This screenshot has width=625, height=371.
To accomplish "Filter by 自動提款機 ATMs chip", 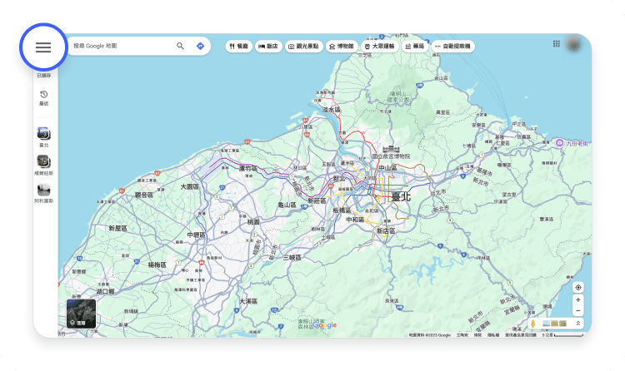I will [452, 47].
